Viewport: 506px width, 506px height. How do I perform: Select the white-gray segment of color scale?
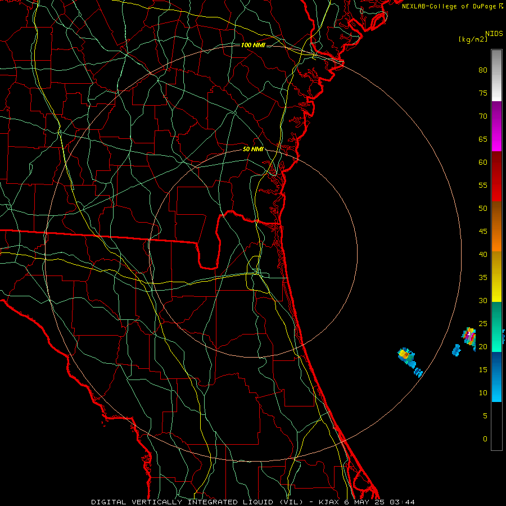[496, 75]
